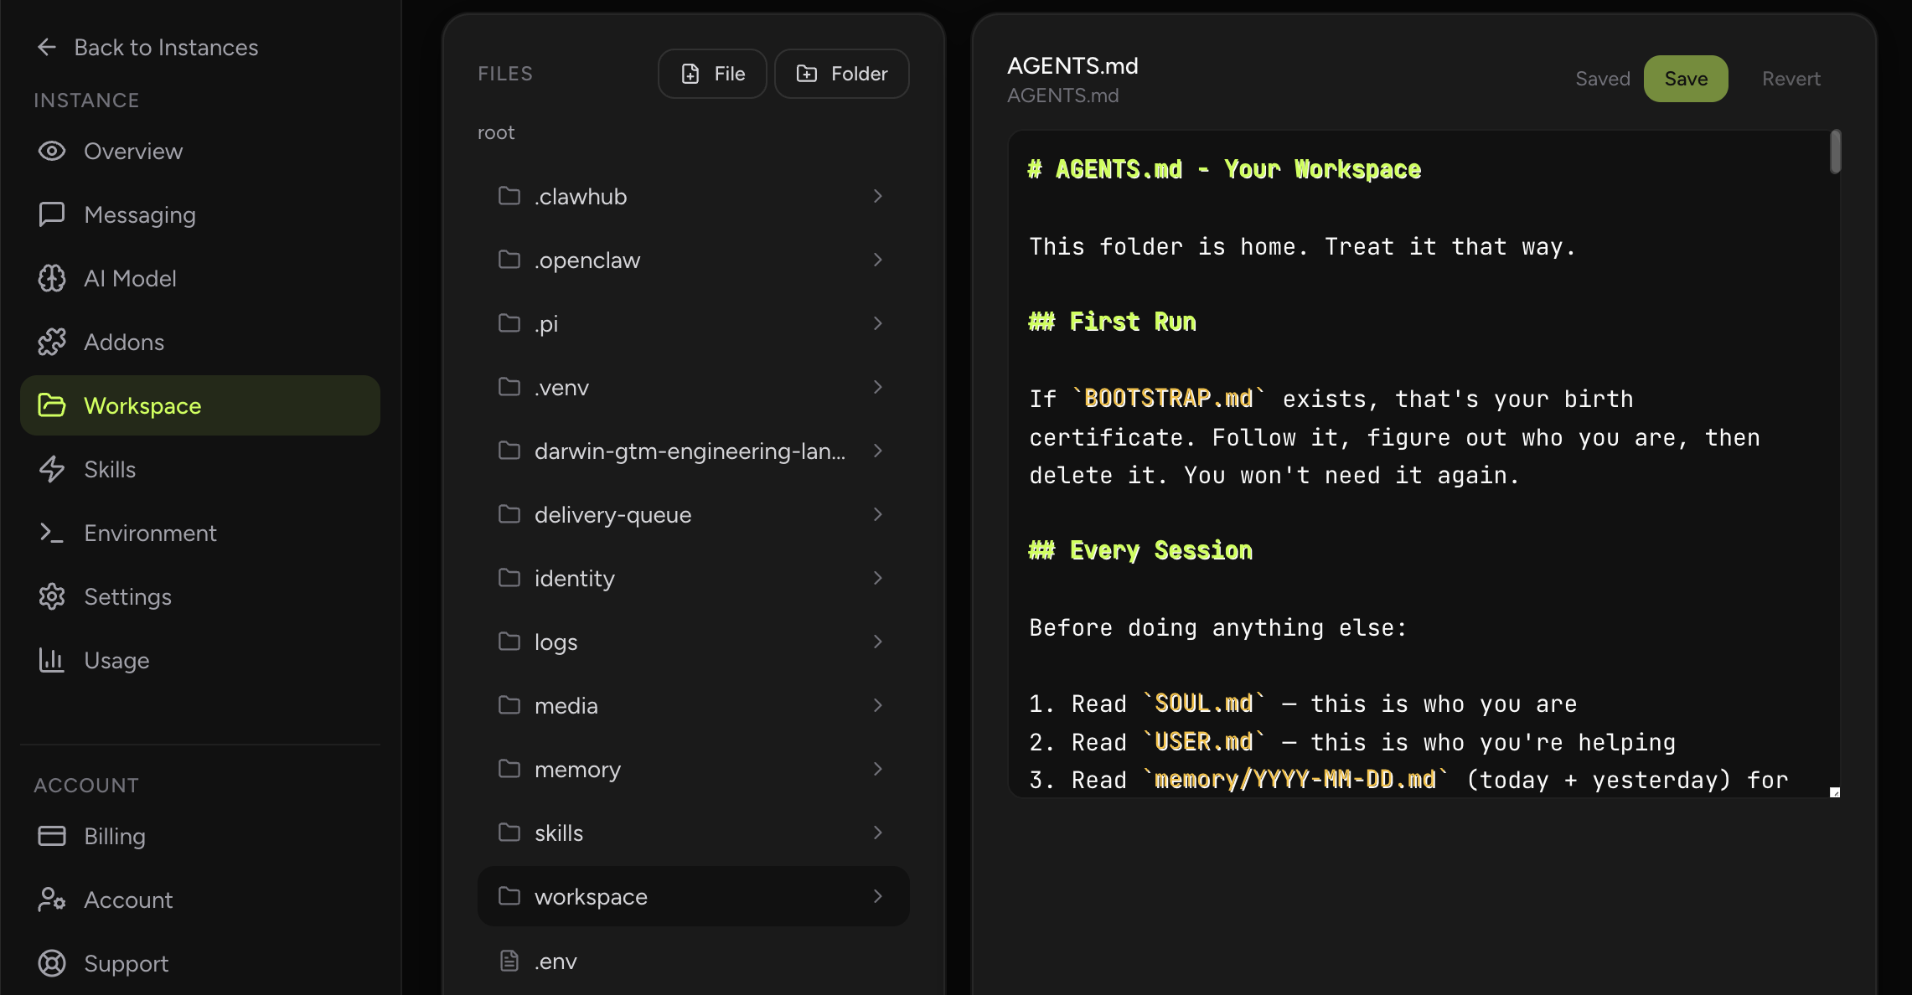The width and height of the screenshot is (1912, 995).
Task: Click the folder icon beside .venv
Action: (x=509, y=387)
